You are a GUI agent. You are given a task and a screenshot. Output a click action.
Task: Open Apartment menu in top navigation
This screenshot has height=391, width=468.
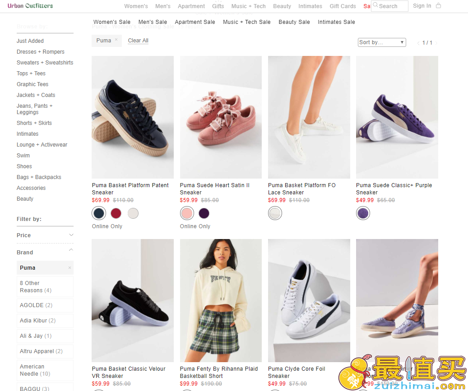[191, 6]
